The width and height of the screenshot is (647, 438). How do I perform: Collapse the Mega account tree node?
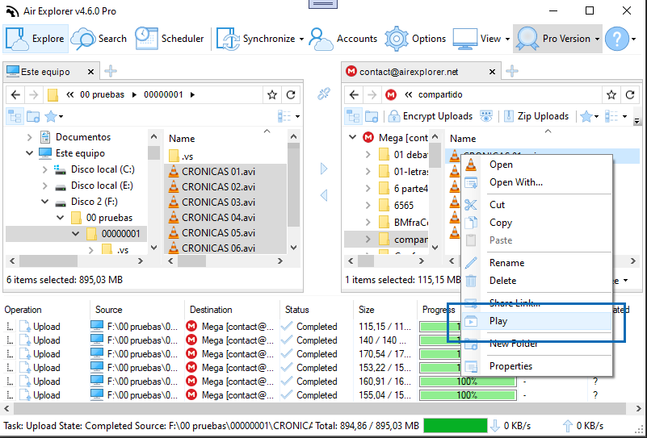353,137
